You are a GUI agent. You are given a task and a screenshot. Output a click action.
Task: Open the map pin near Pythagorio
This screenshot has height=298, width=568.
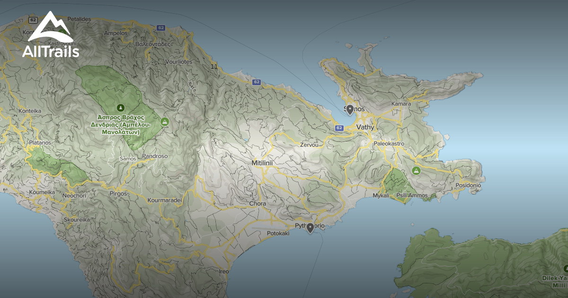tap(310, 228)
